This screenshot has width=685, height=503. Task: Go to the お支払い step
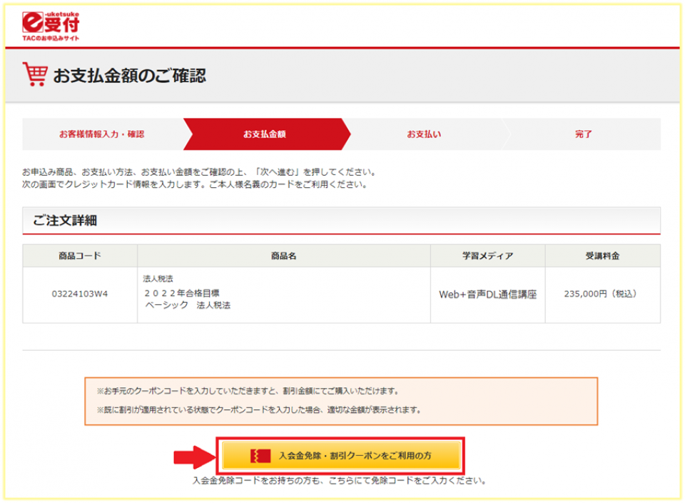(424, 134)
